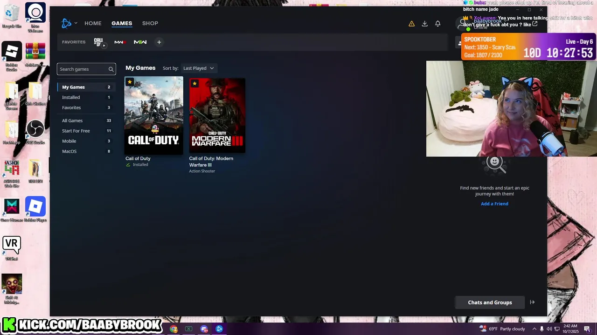Viewport: 597px width, 335px height.
Task: Open the Modern Warfare III game tile
Action: [x=217, y=115]
